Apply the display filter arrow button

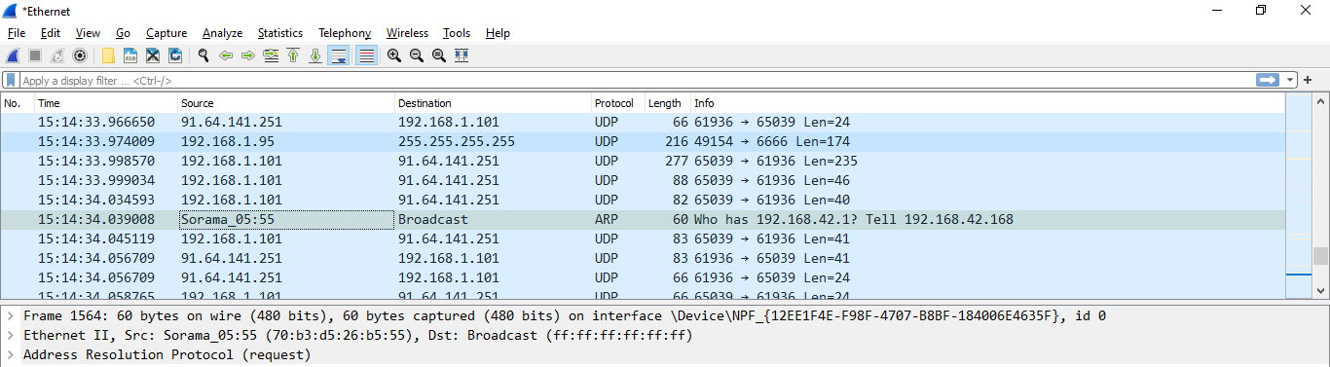point(1268,80)
